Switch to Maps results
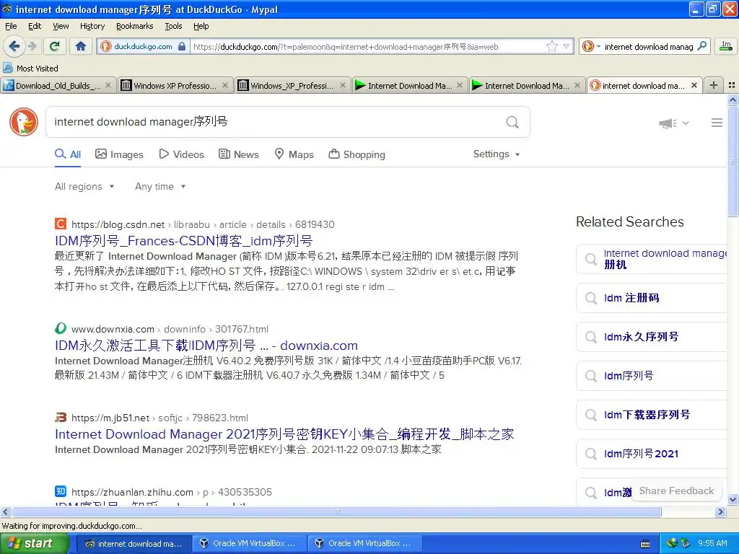This screenshot has height=554, width=739. pos(294,154)
